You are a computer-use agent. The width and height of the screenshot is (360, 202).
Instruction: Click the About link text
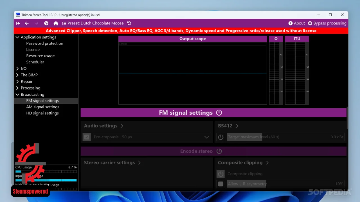(x=300, y=23)
